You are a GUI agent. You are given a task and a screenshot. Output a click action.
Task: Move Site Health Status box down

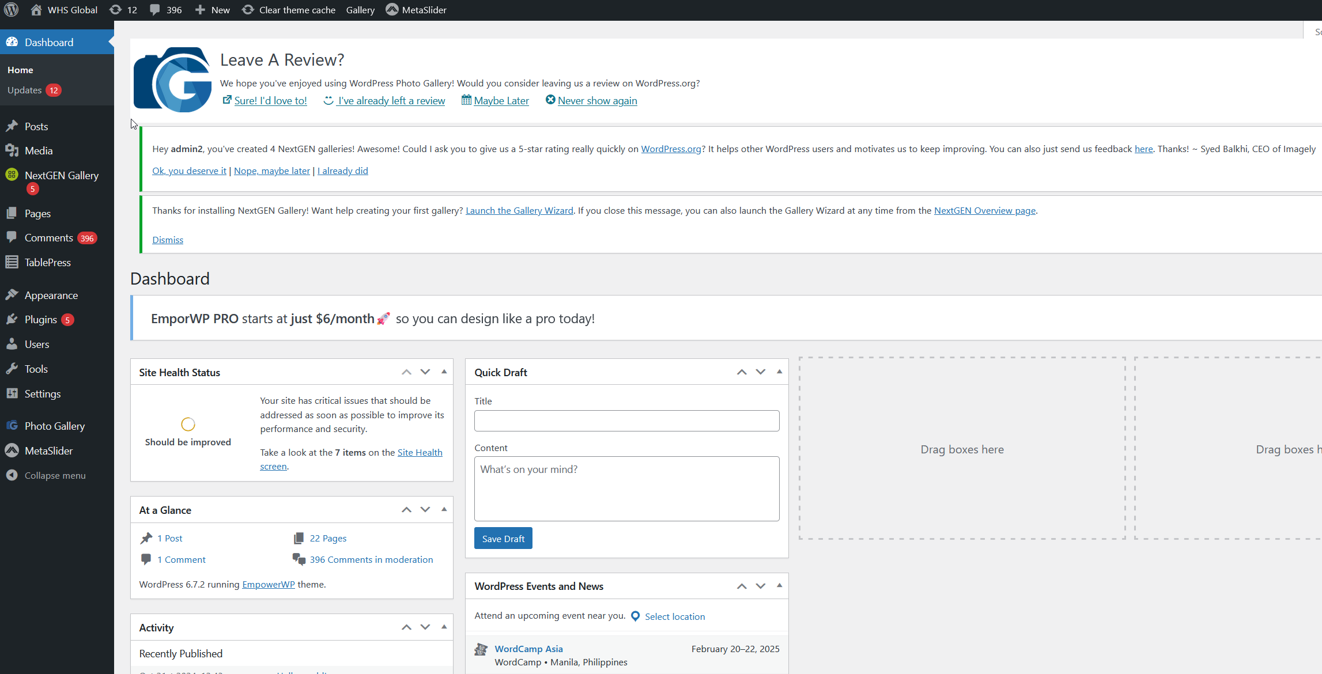(x=425, y=372)
